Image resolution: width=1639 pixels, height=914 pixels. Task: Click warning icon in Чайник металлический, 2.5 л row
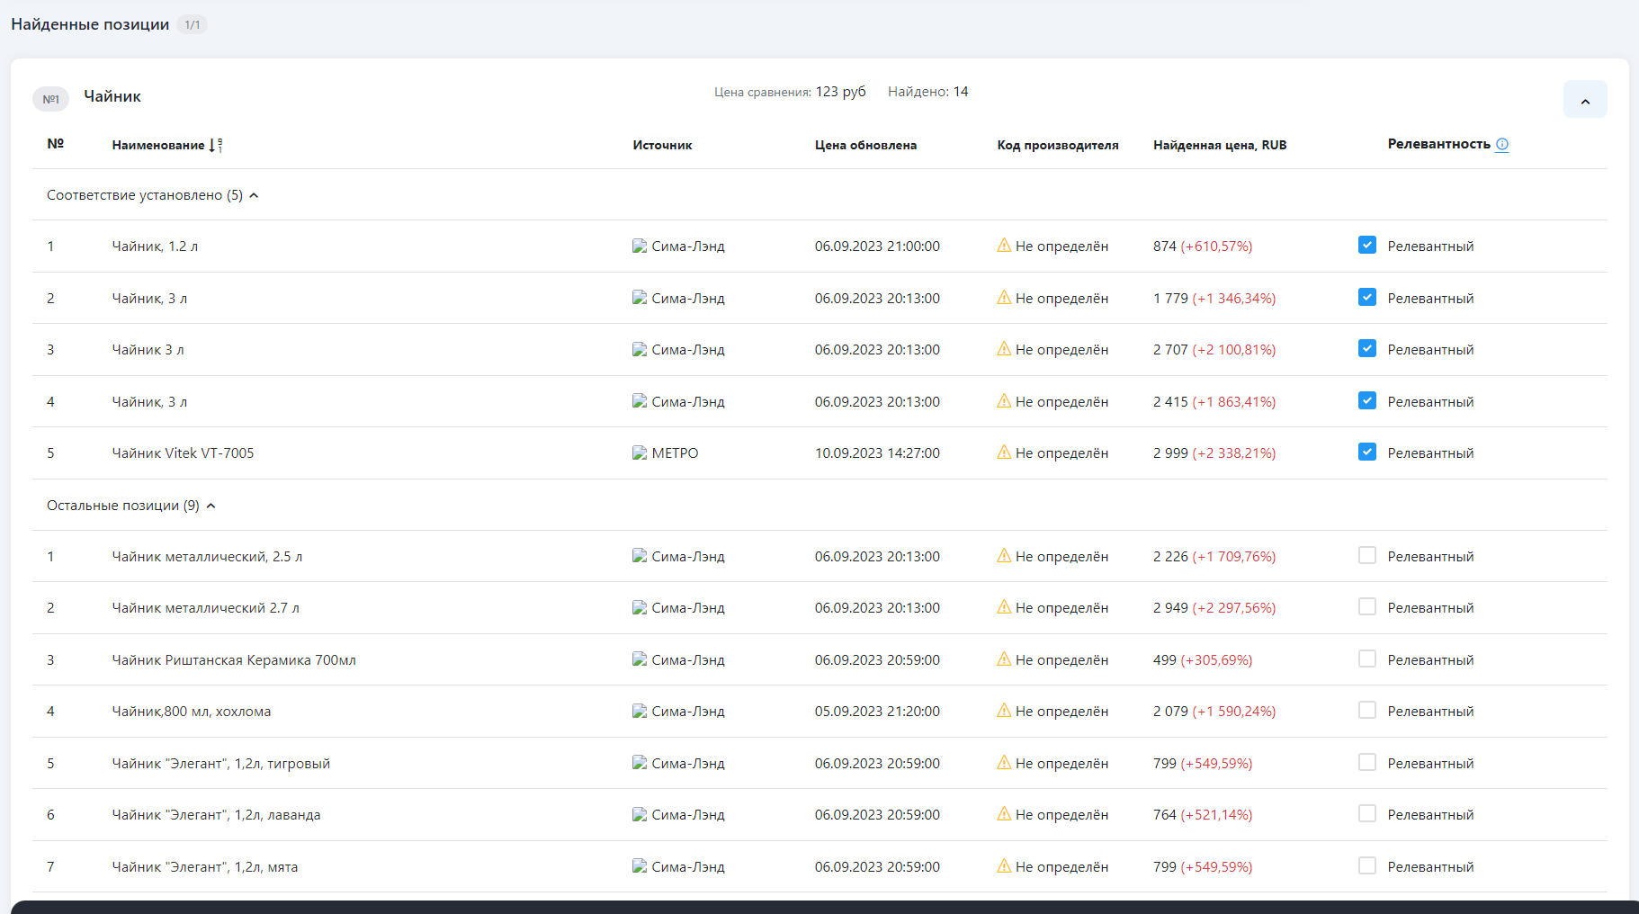(x=1004, y=555)
